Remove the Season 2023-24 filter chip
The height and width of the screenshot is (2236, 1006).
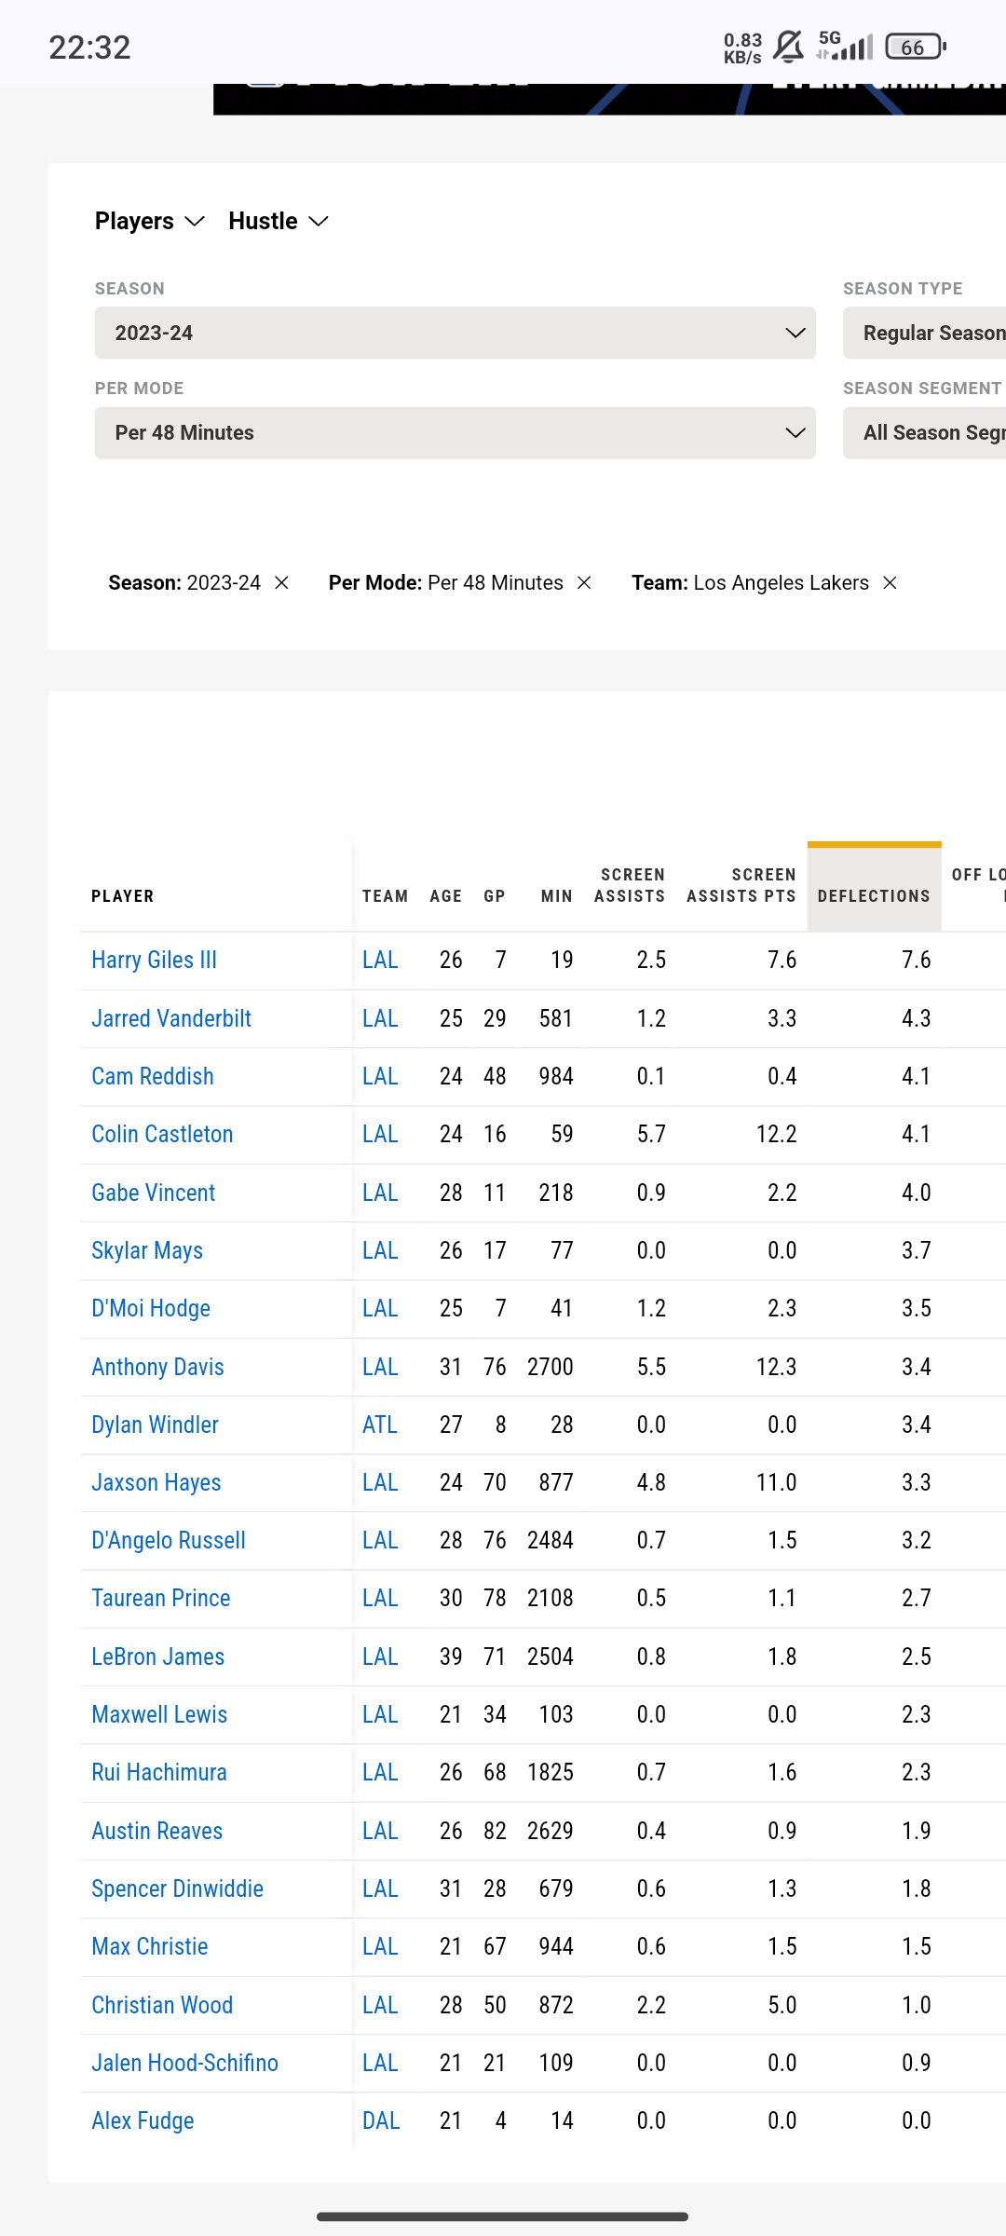click(281, 582)
